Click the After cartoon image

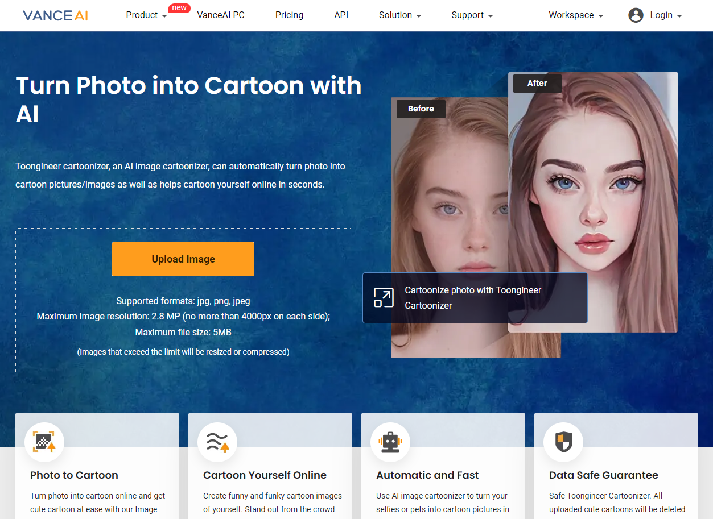pyautogui.click(x=593, y=202)
